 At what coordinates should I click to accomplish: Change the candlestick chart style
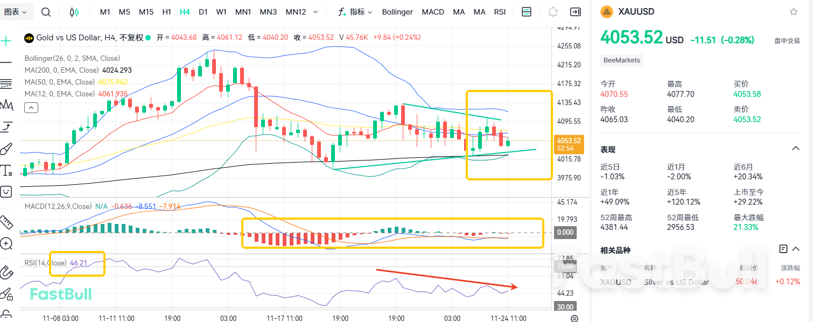tap(74, 12)
